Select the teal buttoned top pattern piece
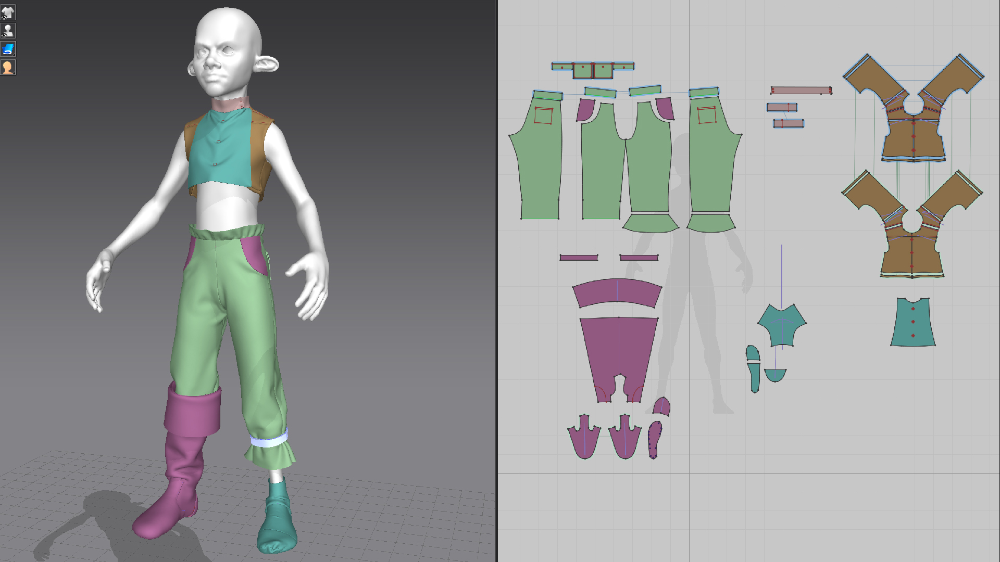The image size is (1000, 562). [913, 323]
